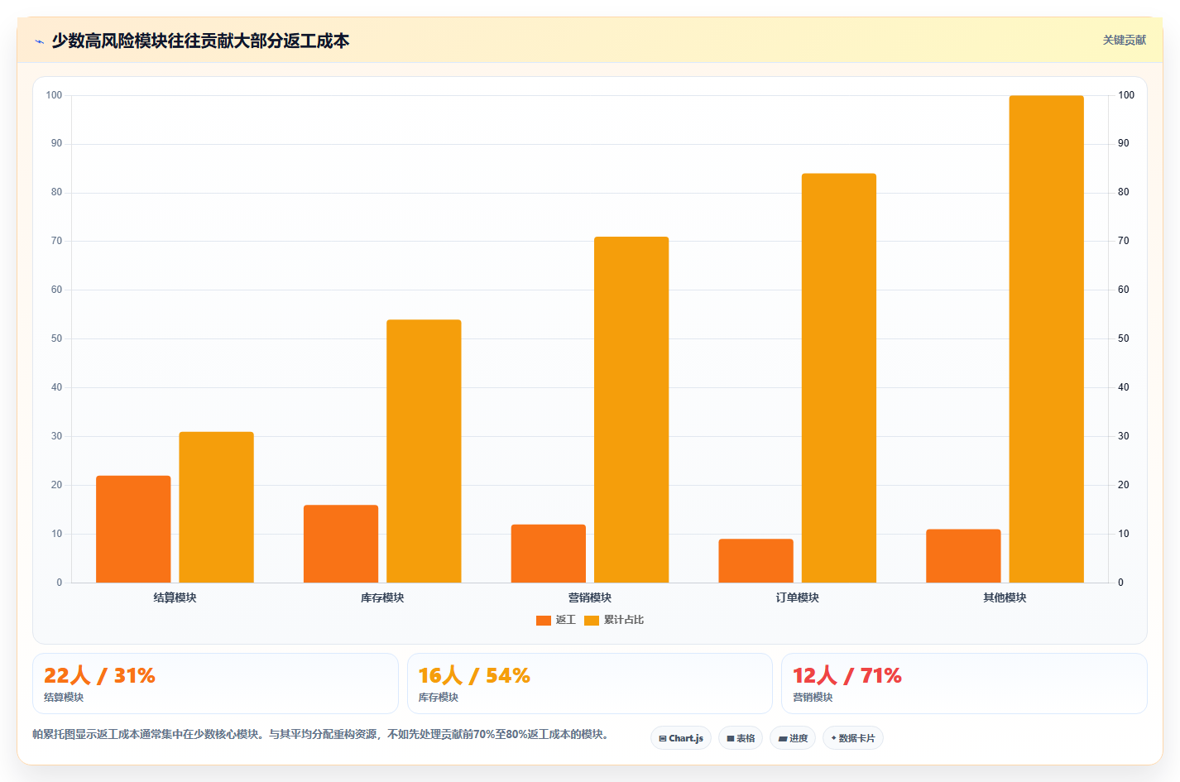Screen dimensions: 1180x782
Task: Click the 订单模块 x-axis label
Action: point(798,597)
